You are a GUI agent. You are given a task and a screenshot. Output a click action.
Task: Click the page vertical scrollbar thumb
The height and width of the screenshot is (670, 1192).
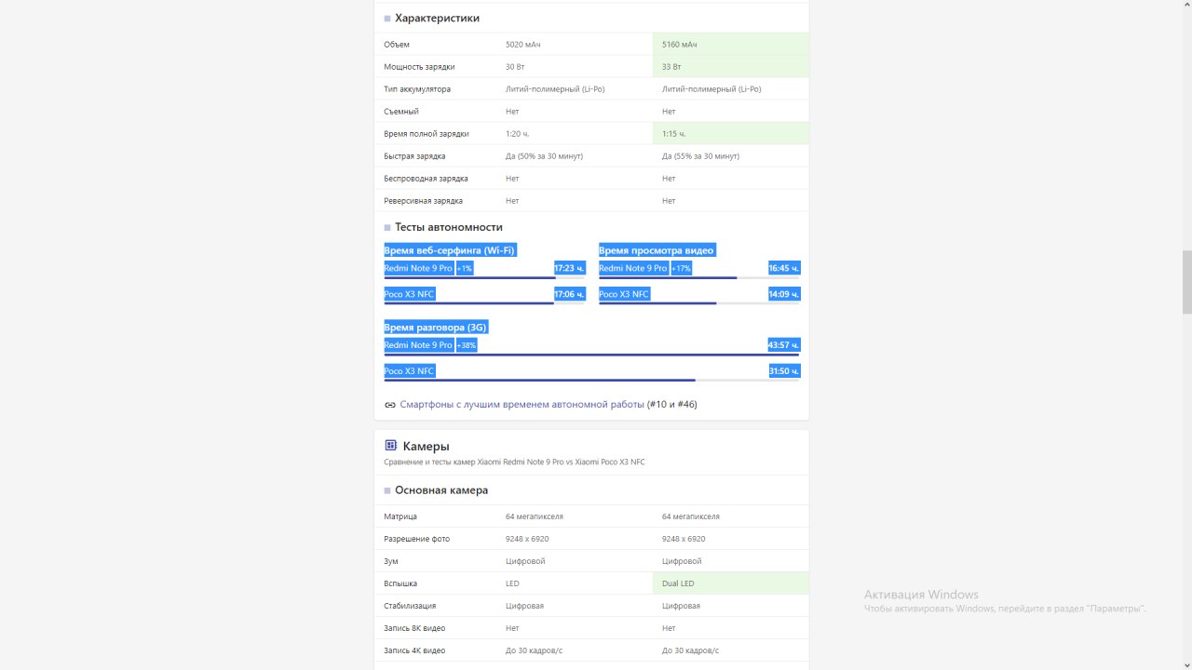pos(1186,282)
